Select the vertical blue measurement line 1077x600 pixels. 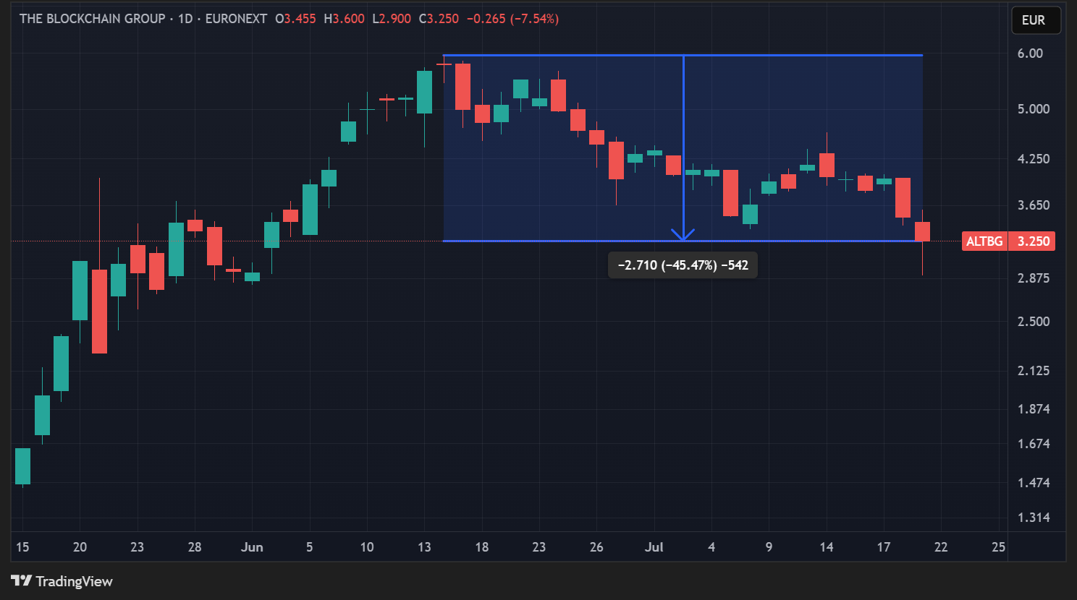(x=683, y=145)
